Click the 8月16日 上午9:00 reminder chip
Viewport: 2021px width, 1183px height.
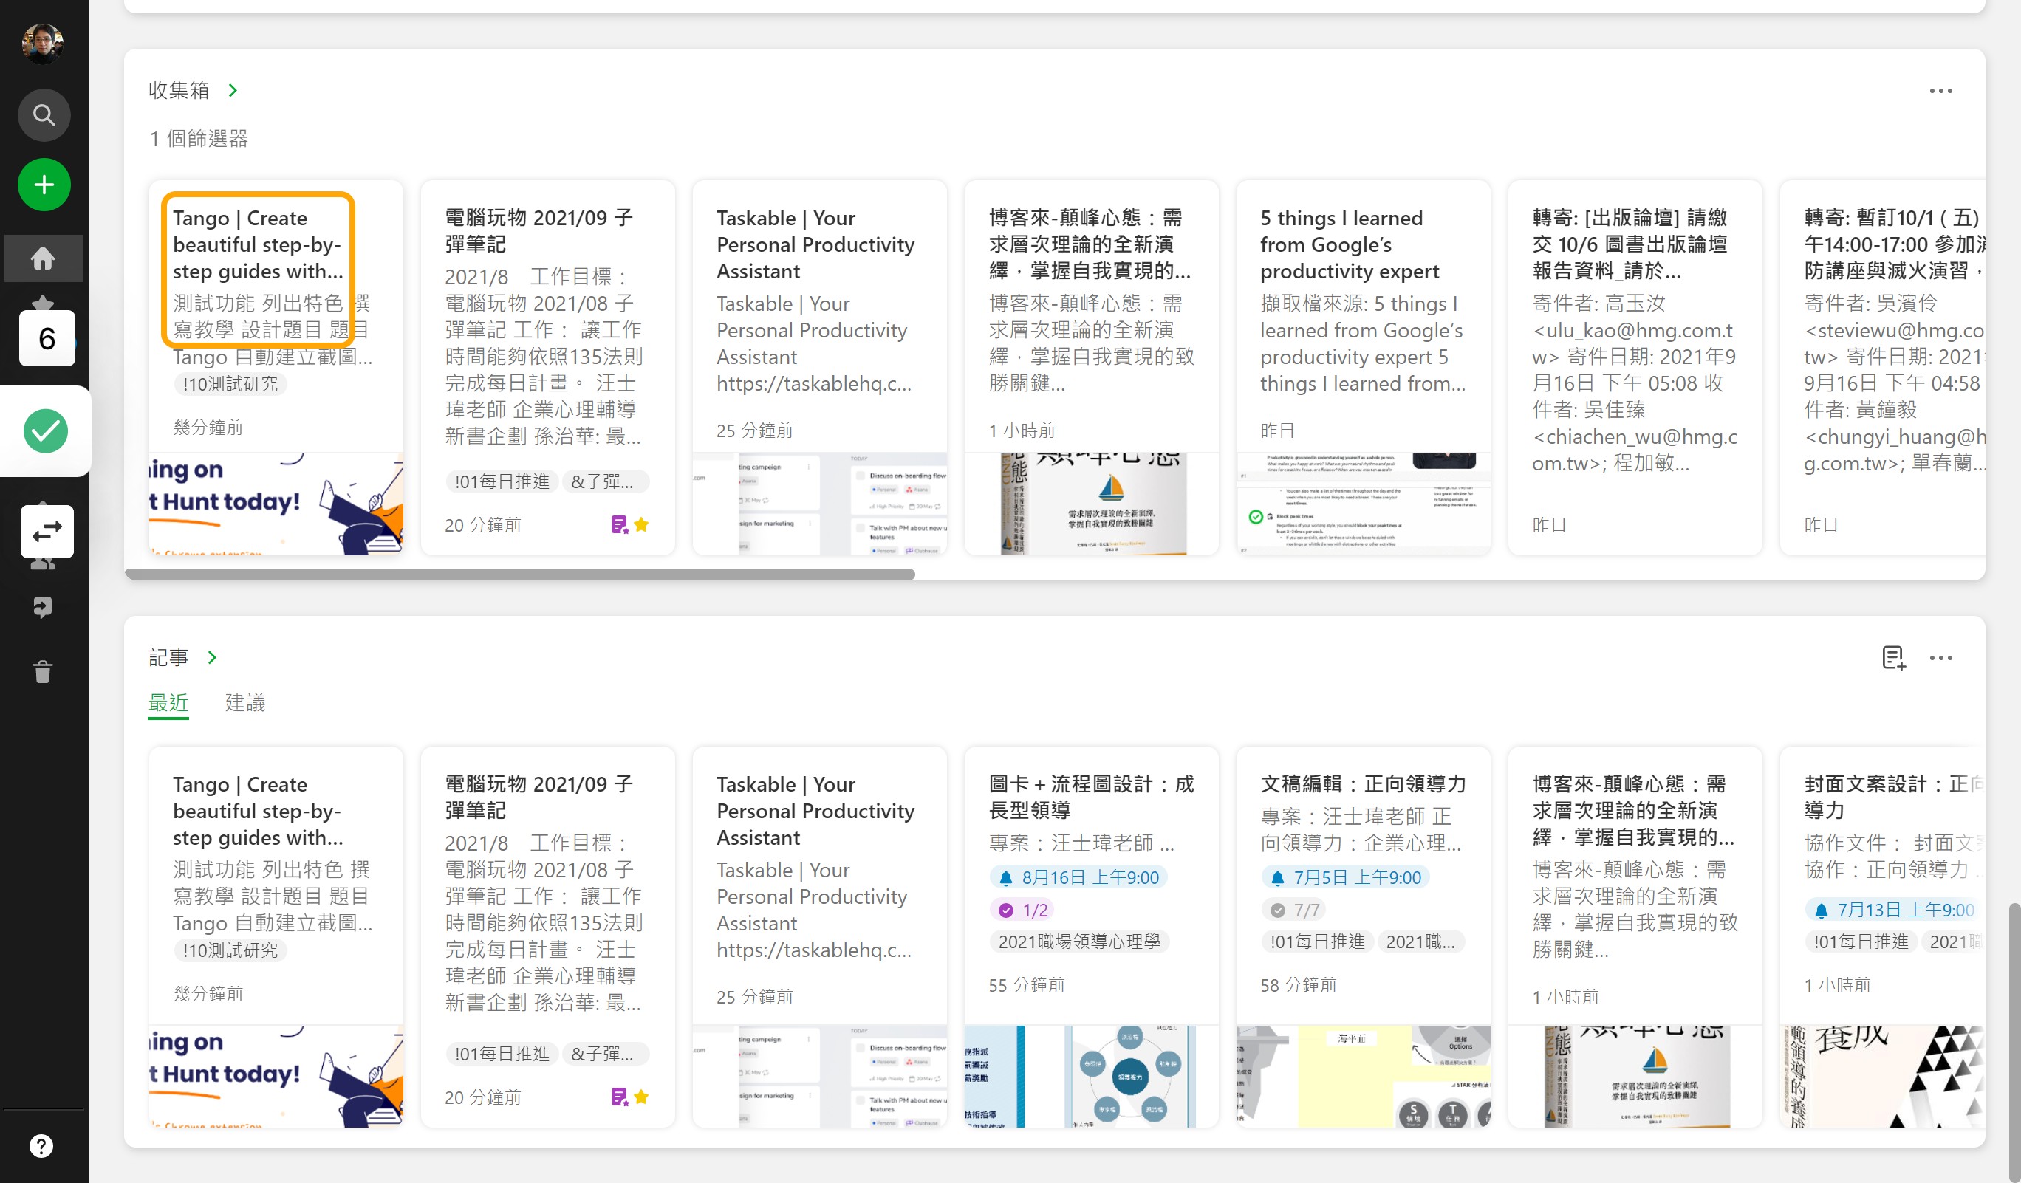click(x=1078, y=877)
